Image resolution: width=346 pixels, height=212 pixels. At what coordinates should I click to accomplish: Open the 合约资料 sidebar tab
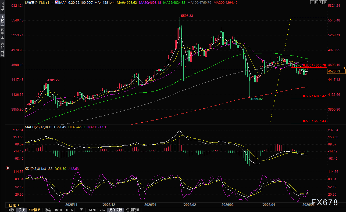coord(3,49)
